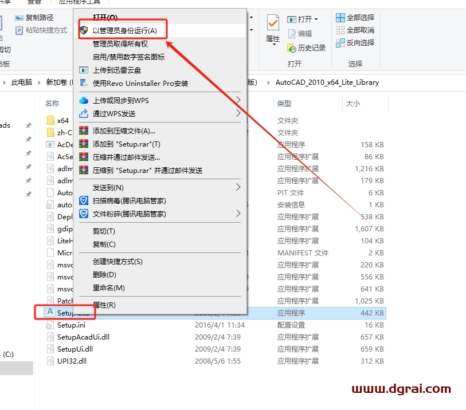The height and width of the screenshot is (410, 466).
Task: Select the SetupUi.dll file
Action: point(75,349)
